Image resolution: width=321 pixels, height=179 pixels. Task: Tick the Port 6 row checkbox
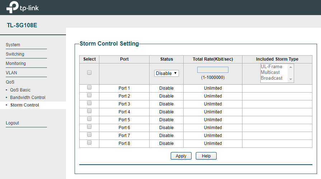[x=89, y=127]
